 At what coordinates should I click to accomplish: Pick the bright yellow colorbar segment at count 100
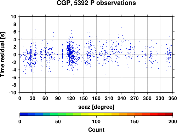96,114
